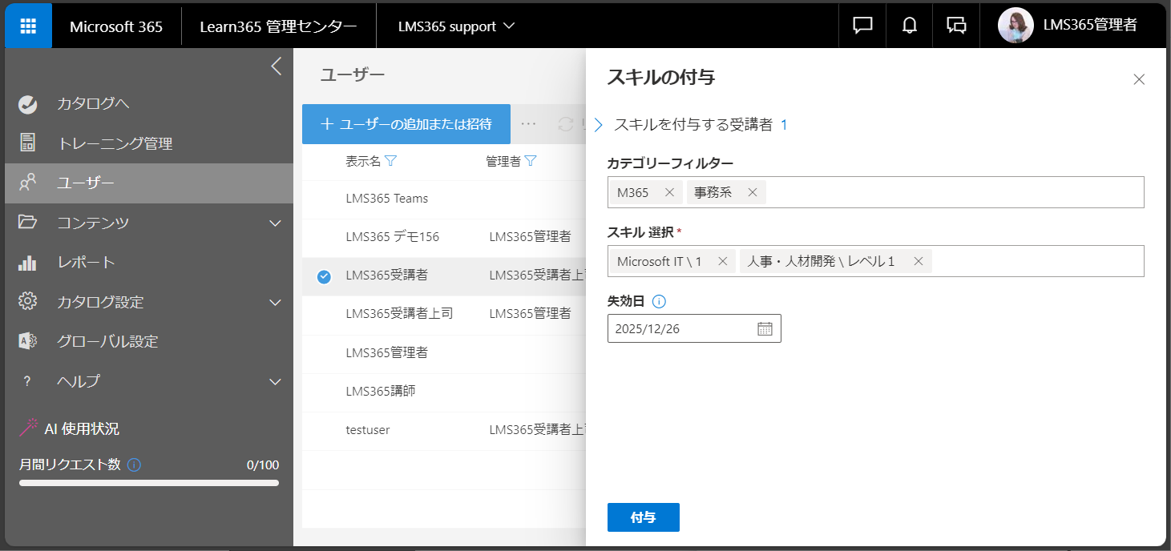The width and height of the screenshot is (1171, 551).
Task: Open the calendar date picker icon
Action: [x=765, y=328]
